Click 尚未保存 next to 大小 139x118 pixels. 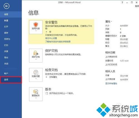(124, 26)
